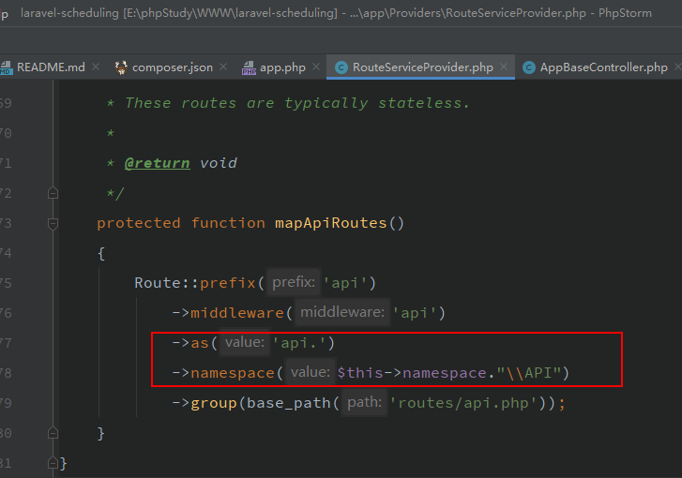Open the AppBaseController.php editor tab

603,67
